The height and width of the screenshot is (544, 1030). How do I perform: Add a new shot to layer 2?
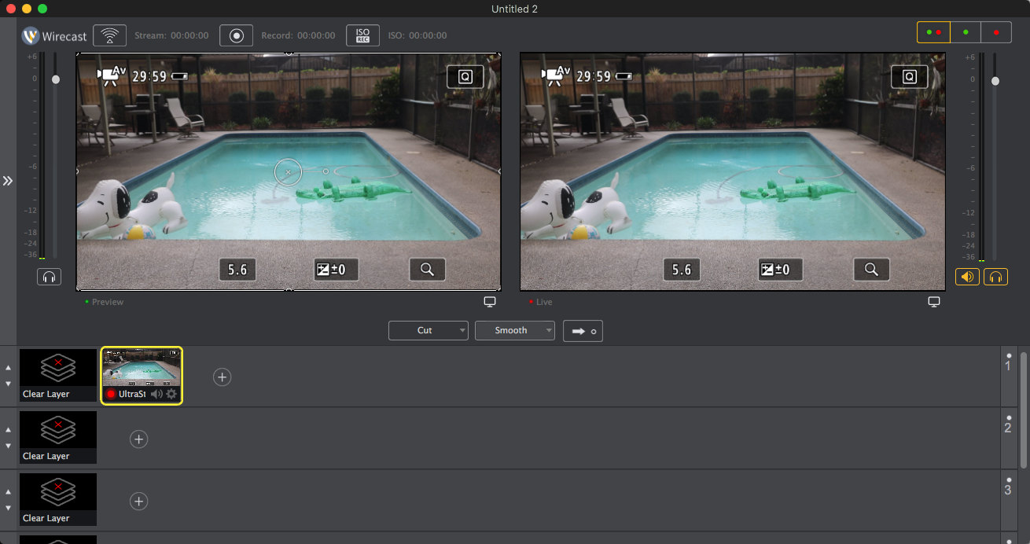[x=138, y=439]
